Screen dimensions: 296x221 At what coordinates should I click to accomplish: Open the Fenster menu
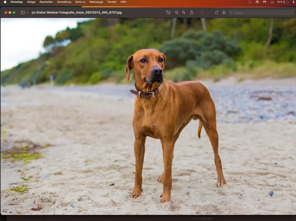point(112,2)
